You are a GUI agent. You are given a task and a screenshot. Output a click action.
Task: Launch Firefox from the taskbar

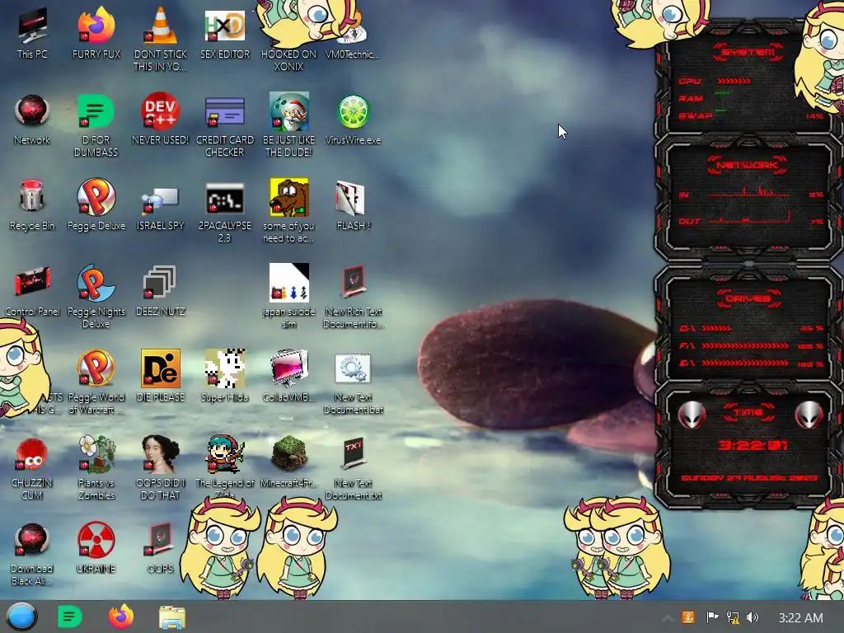tap(121, 617)
